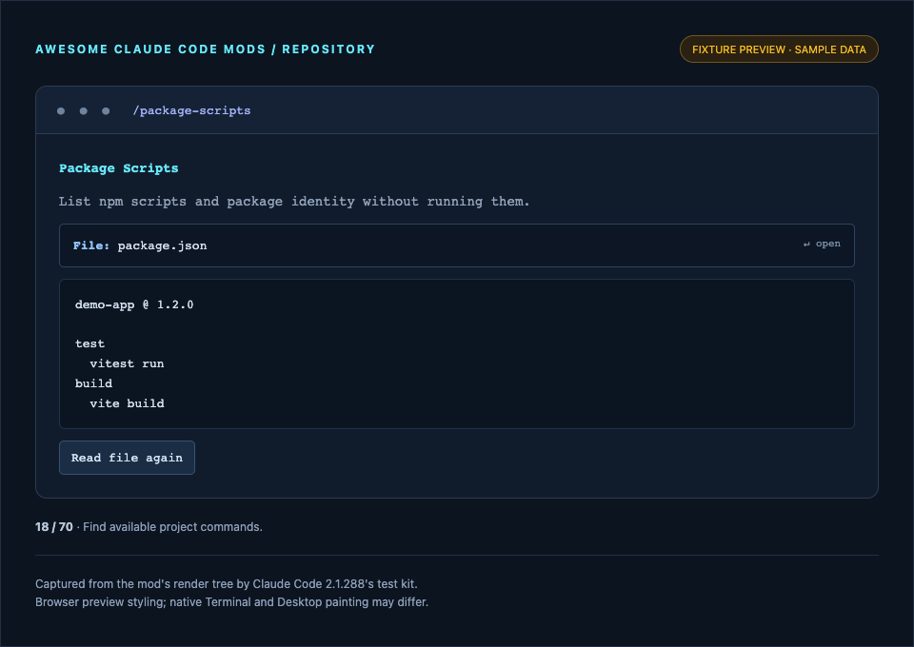The width and height of the screenshot is (914, 647).
Task: Select the 'vite build' command line
Action: [127, 403]
